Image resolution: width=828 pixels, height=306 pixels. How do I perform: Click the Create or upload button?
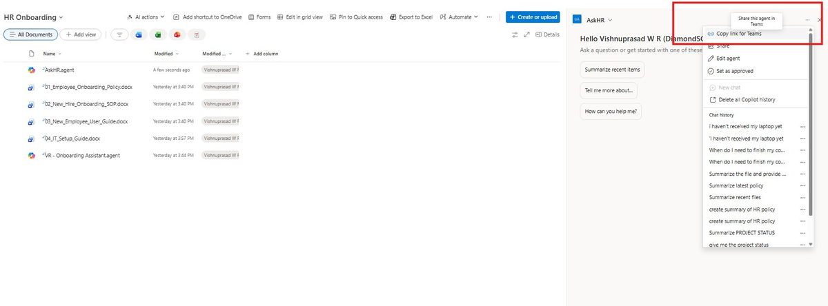[533, 17]
